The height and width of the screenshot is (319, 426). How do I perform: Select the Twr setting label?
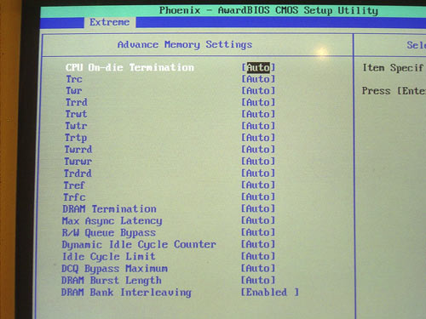point(74,91)
